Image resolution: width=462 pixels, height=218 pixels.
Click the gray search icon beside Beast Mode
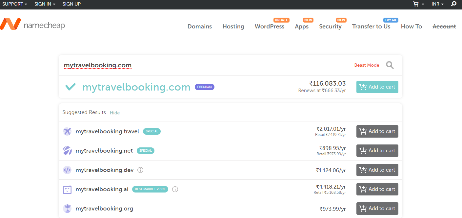[390, 65]
